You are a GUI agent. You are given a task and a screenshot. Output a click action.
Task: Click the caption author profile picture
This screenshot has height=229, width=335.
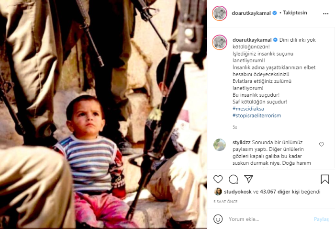click(219, 42)
